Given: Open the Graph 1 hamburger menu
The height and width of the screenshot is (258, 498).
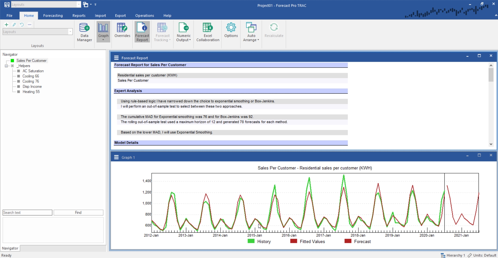Looking at the screenshot, I should tap(116, 157).
